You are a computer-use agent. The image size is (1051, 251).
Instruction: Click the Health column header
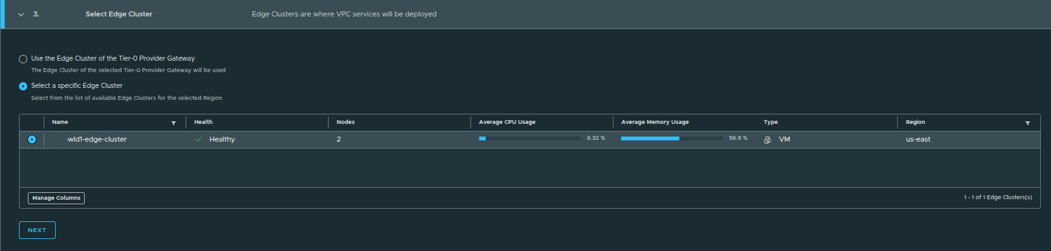tap(203, 122)
